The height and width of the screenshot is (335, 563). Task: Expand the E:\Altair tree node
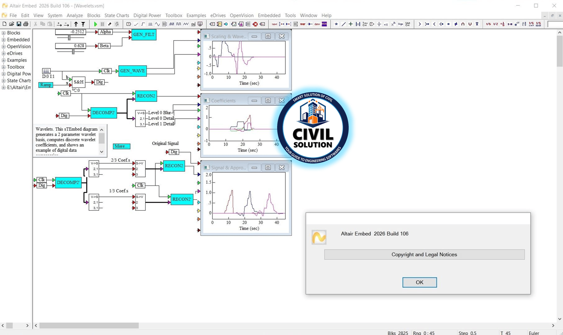point(4,88)
